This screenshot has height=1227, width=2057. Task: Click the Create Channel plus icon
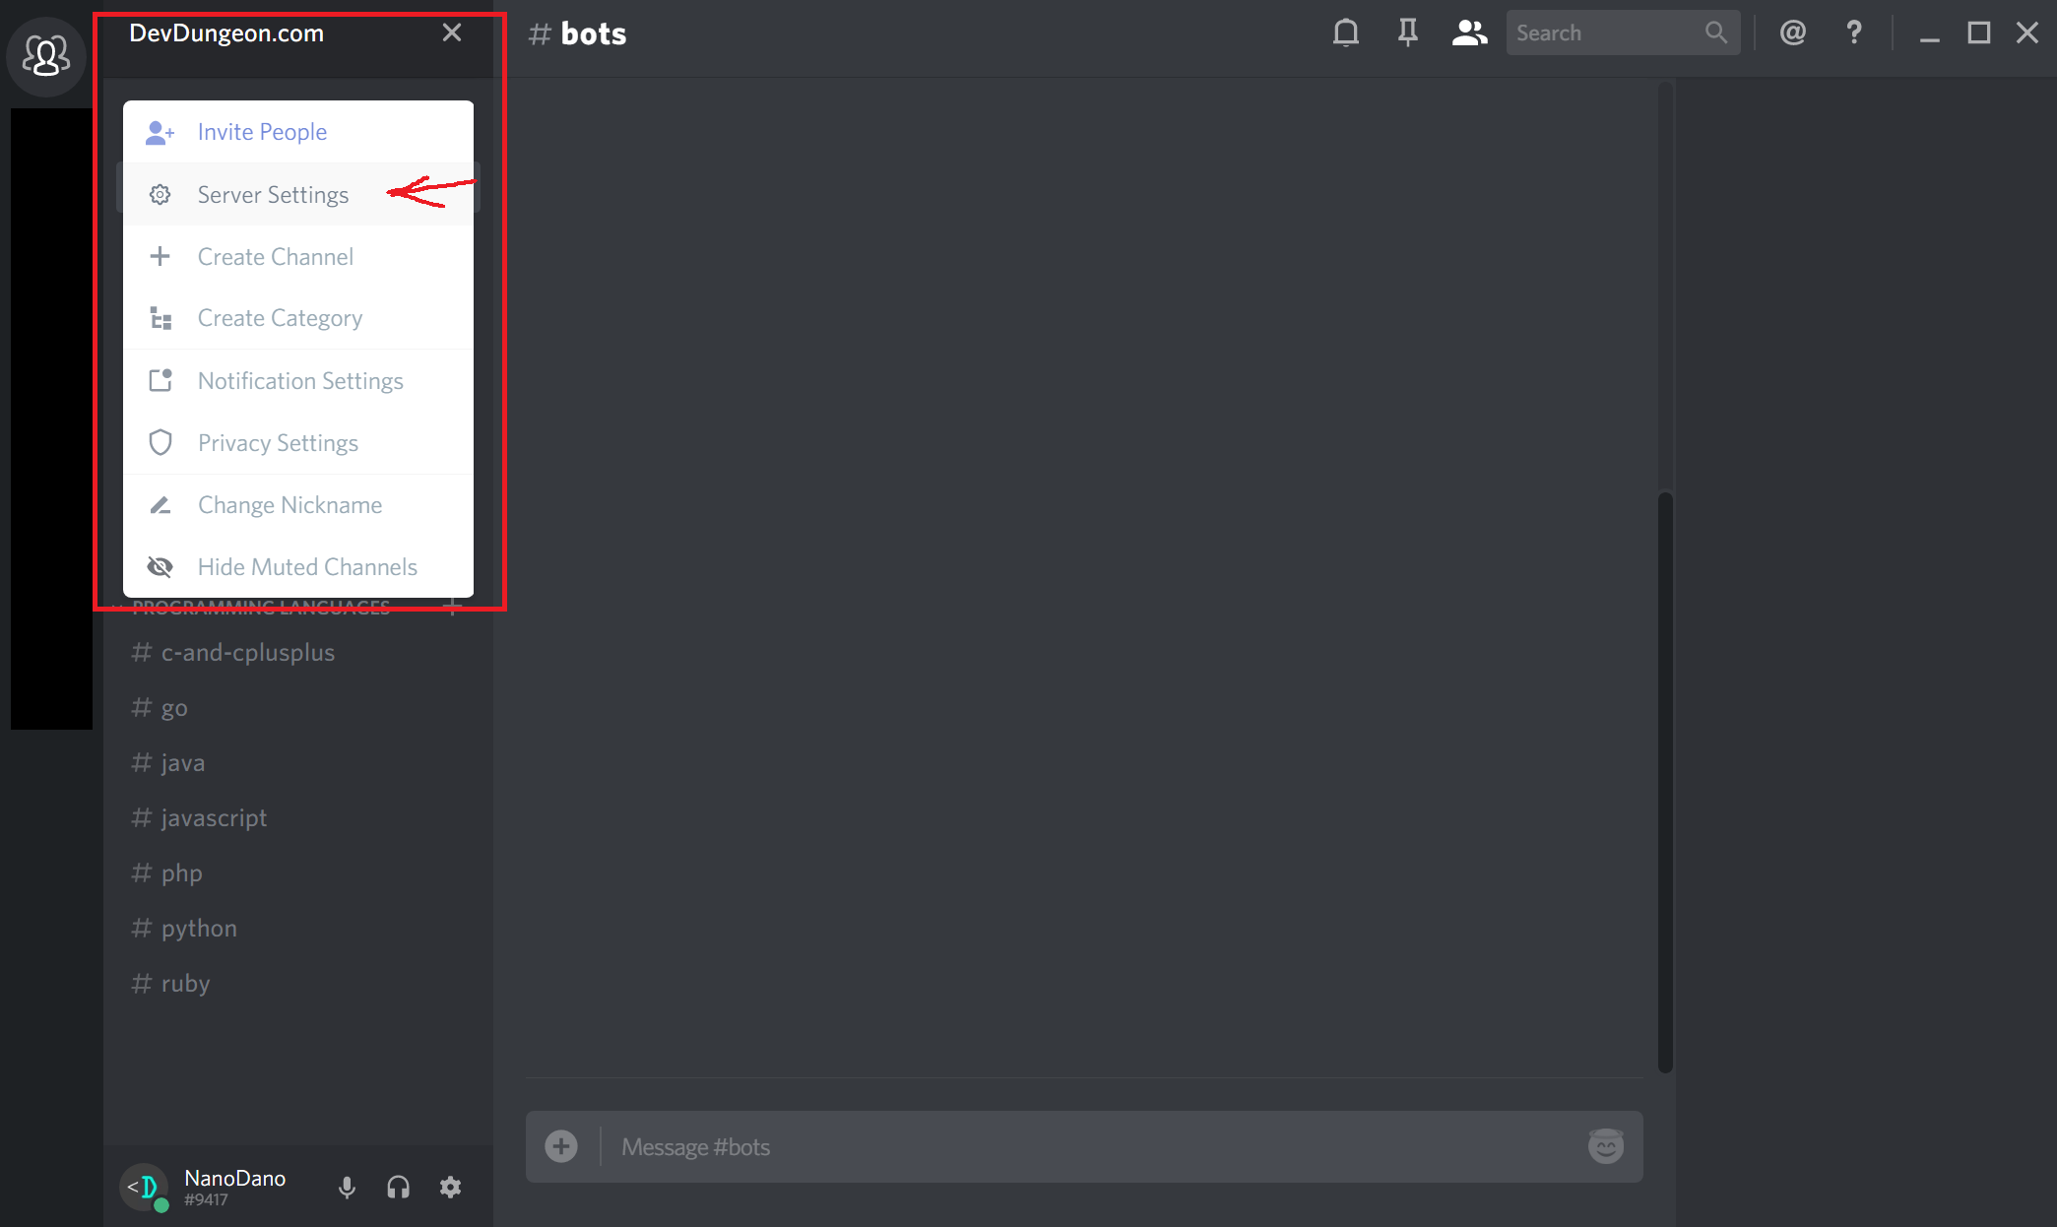(x=161, y=256)
